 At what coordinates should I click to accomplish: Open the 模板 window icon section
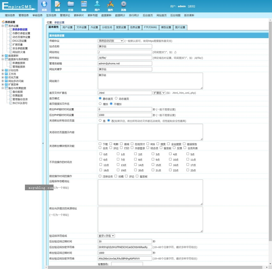point(84,6)
